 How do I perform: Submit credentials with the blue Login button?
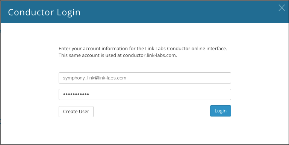point(221,111)
